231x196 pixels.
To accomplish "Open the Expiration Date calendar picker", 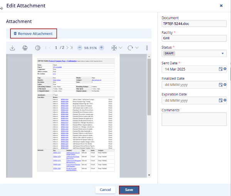I will pyautogui.click(x=221, y=100).
